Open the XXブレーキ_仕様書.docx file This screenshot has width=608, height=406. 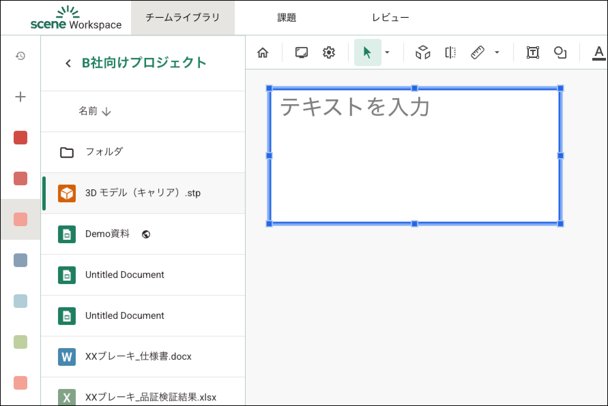(x=138, y=357)
